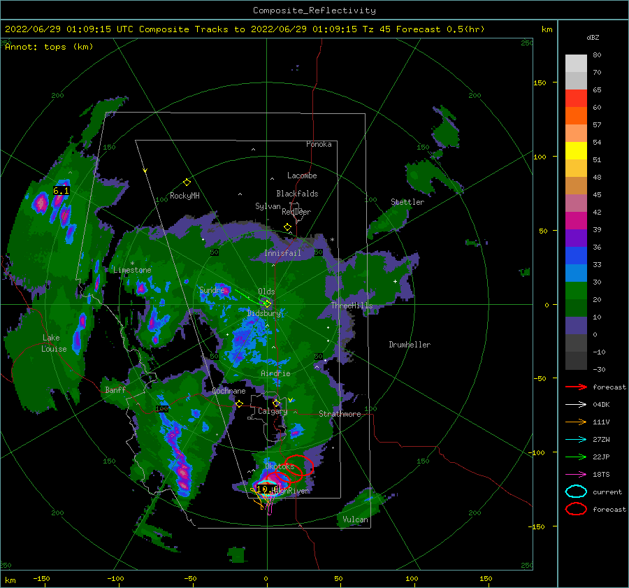
Task: Pick the orange swatch above 57 dBZ
Action: [x=576, y=116]
